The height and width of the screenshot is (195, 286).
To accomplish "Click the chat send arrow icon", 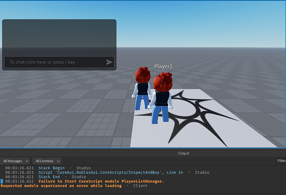I will click(109, 62).
